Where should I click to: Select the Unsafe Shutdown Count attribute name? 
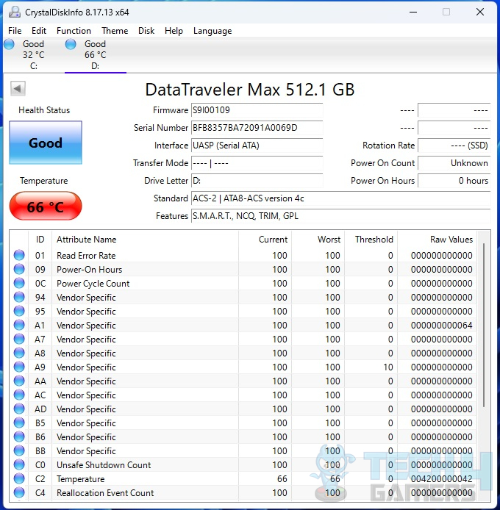point(104,464)
